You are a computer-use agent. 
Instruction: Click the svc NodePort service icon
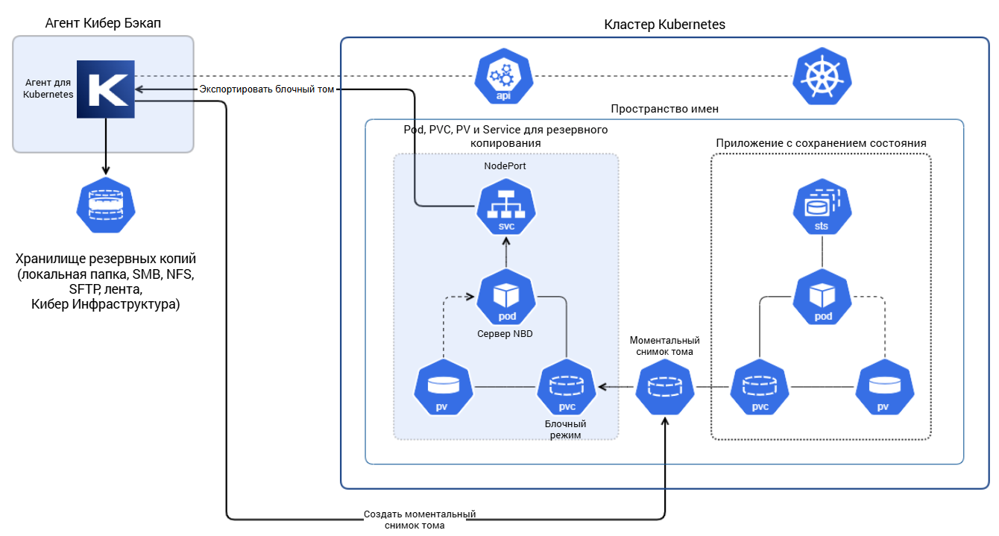tap(506, 206)
